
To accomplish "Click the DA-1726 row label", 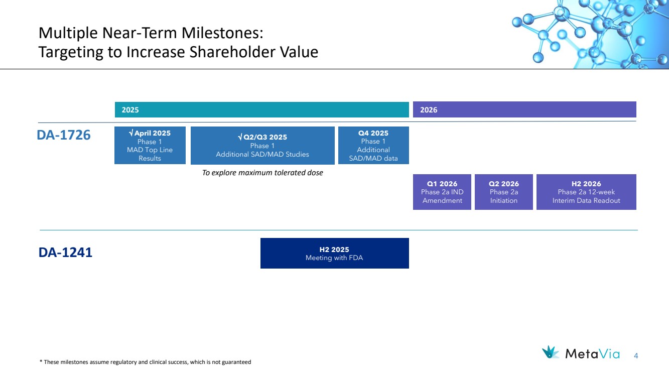I will (64, 135).
